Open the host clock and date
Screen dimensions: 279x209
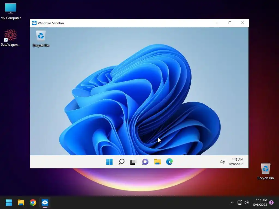point(260,202)
